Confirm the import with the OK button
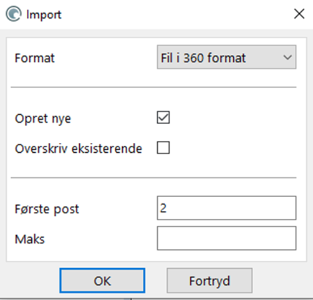 (x=102, y=281)
